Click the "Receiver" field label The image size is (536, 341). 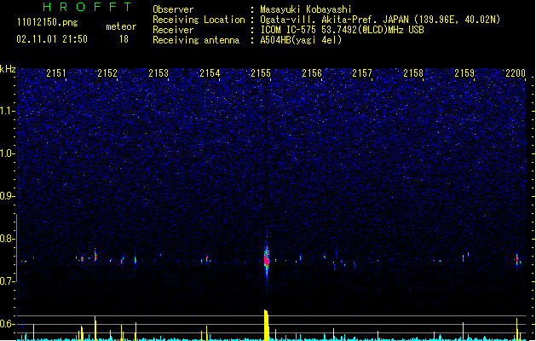(x=173, y=30)
